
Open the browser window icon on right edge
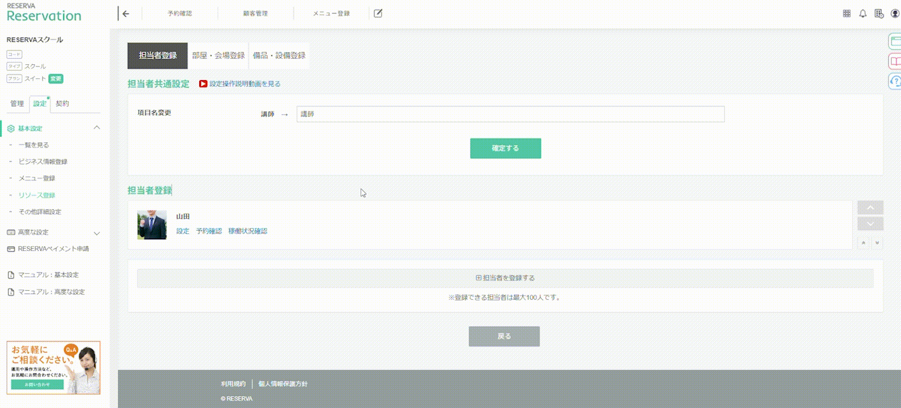[x=895, y=41]
